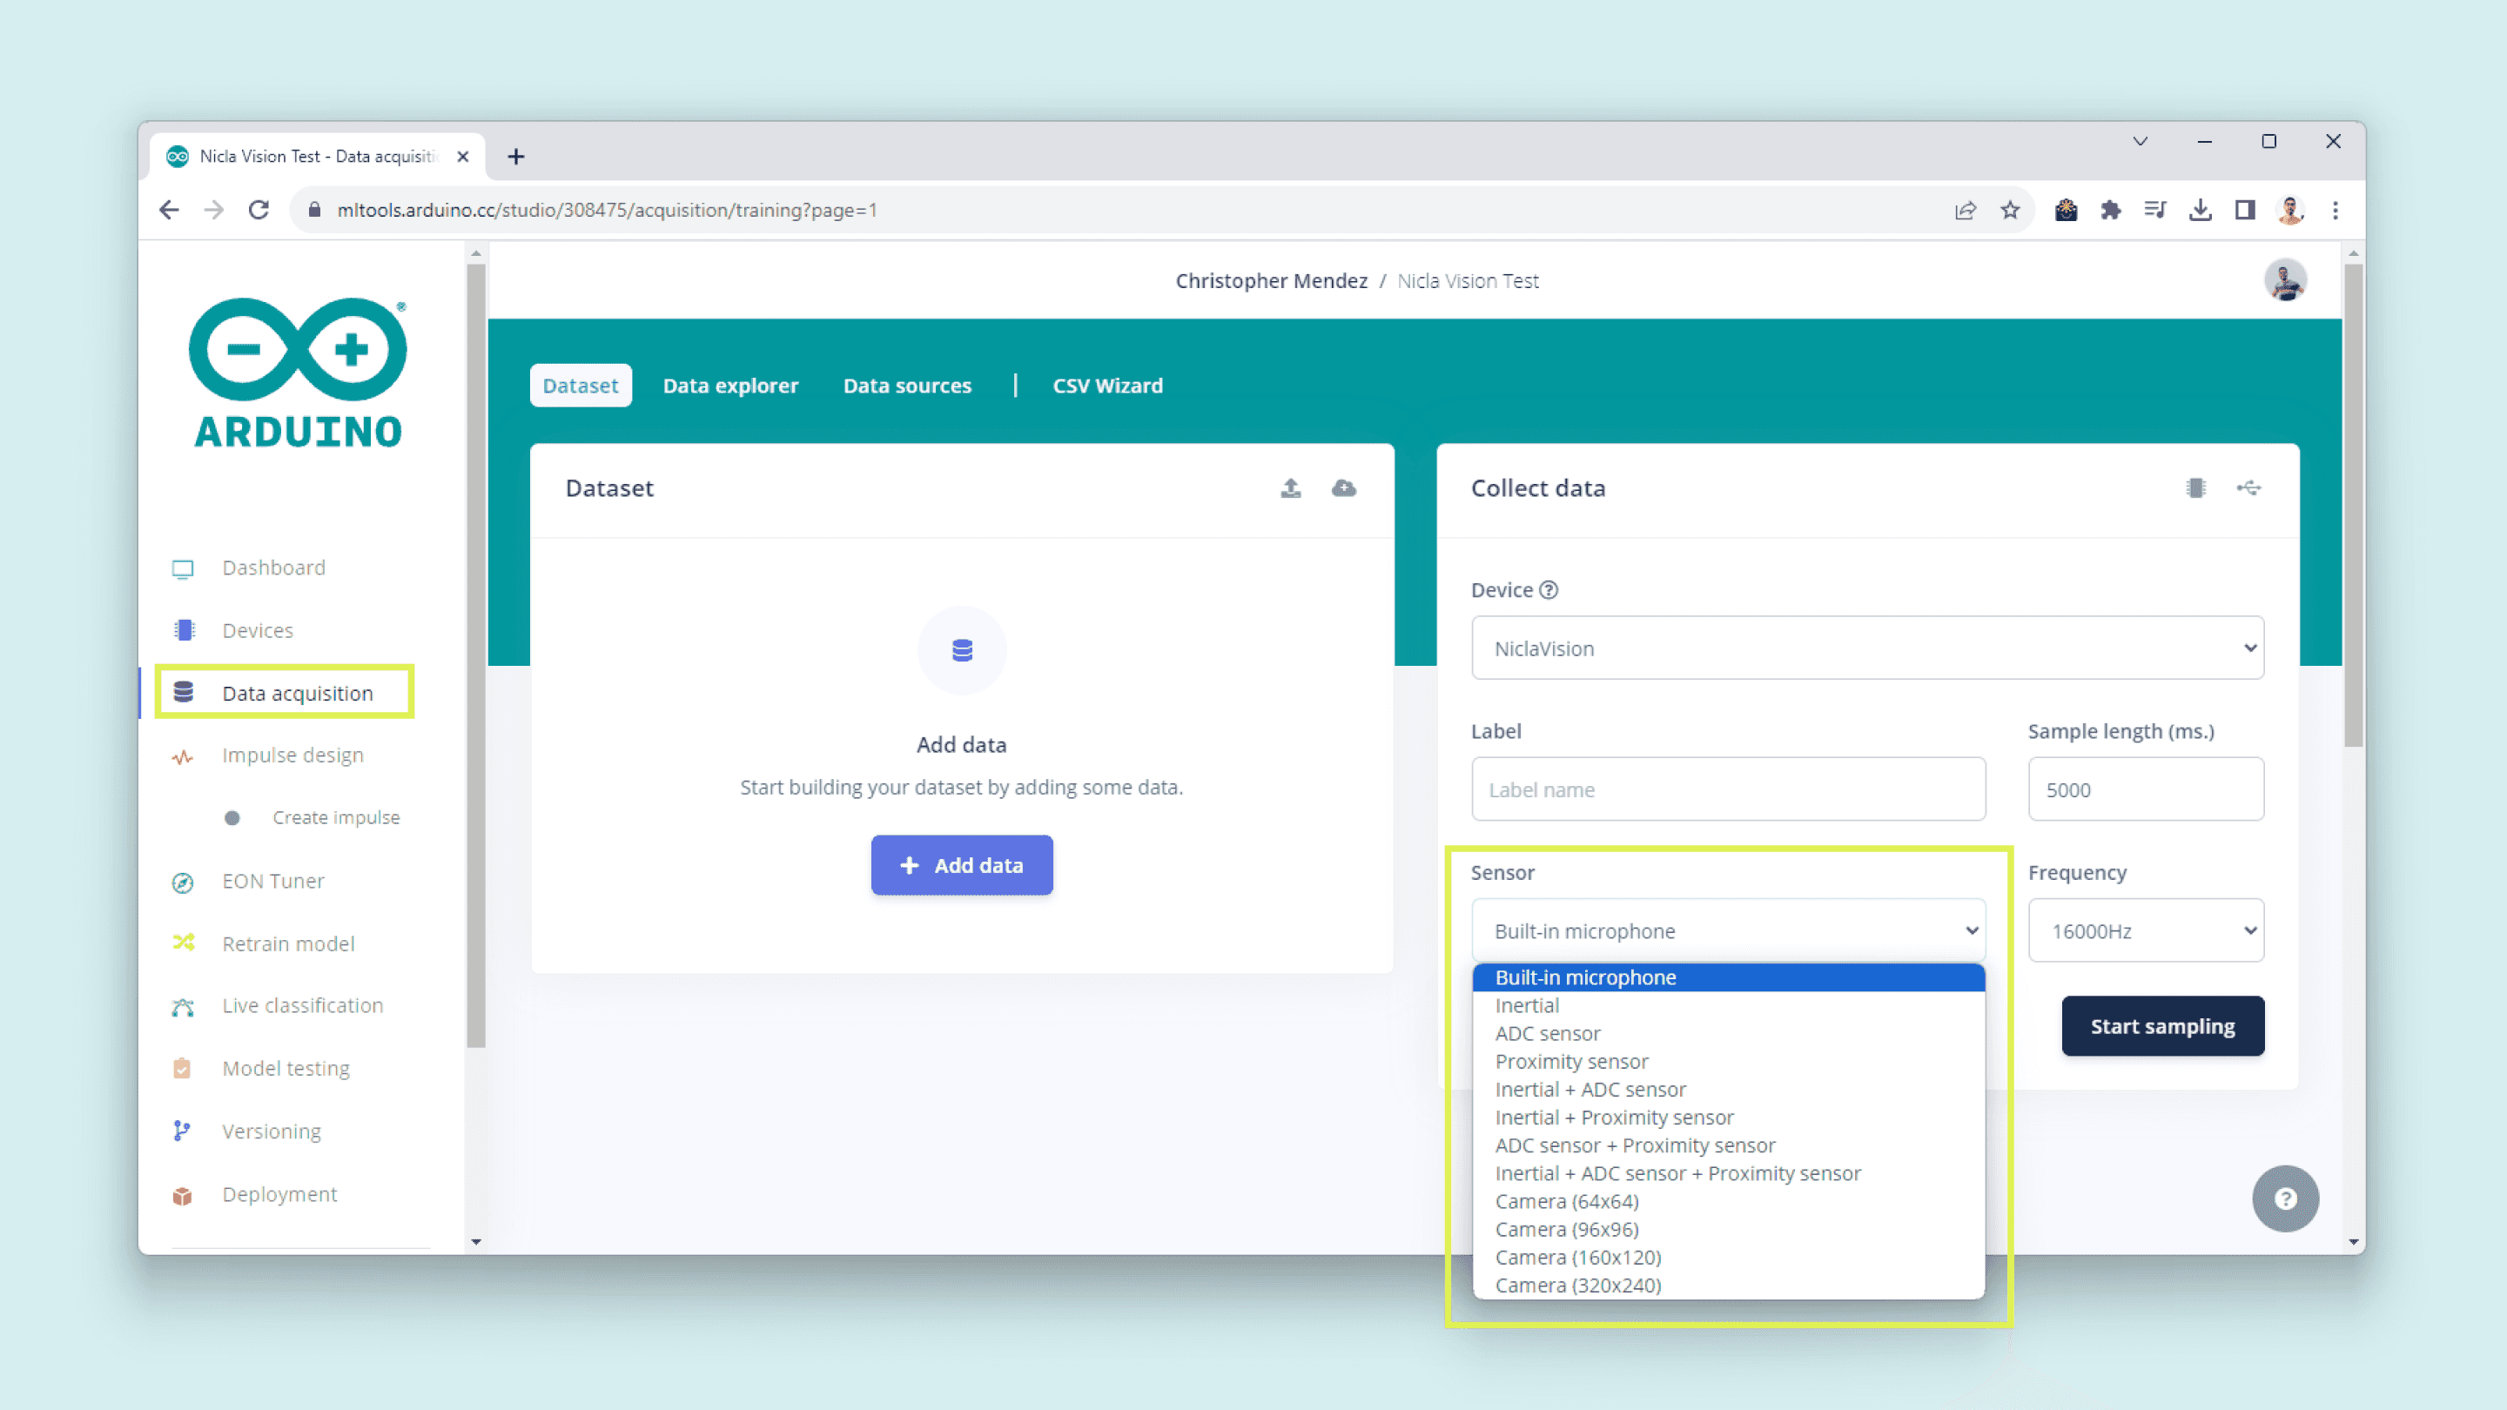
Task: Go to Impulse design in sidebar
Action: [292, 755]
